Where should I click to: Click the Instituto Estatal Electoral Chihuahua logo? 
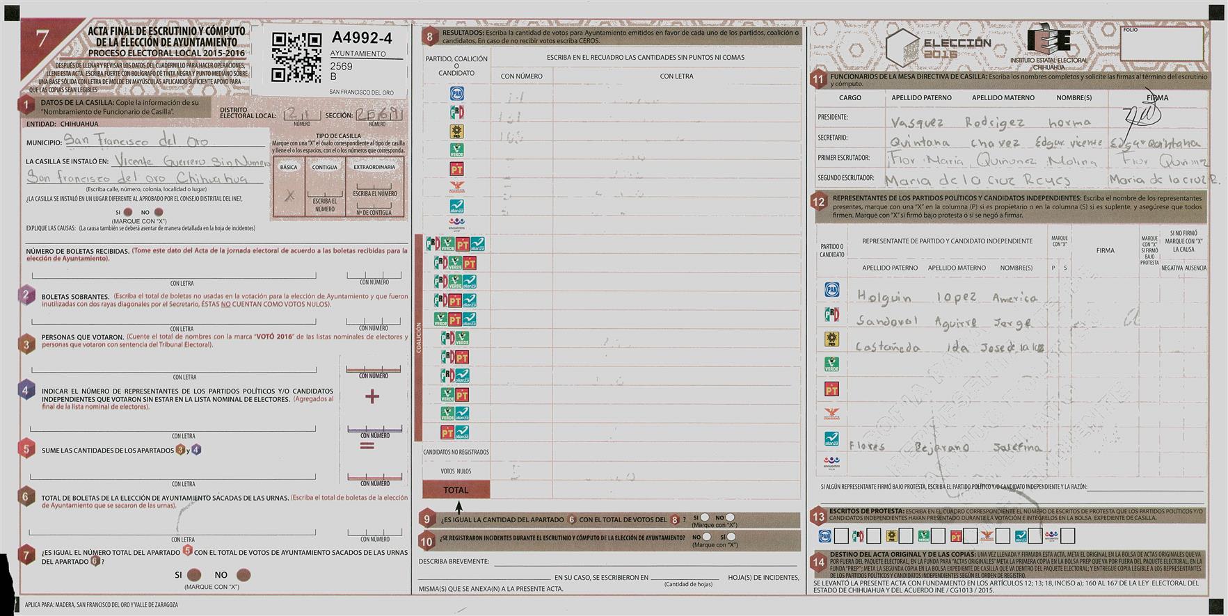click(1048, 47)
